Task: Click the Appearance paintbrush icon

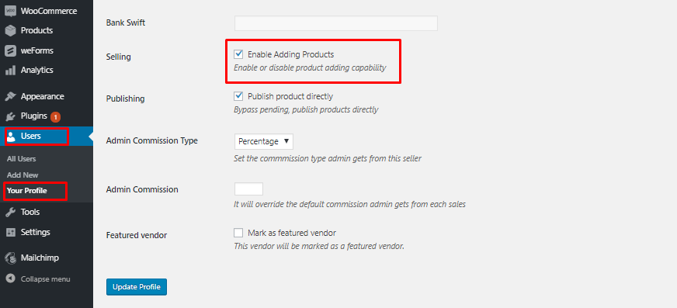Action: click(10, 96)
